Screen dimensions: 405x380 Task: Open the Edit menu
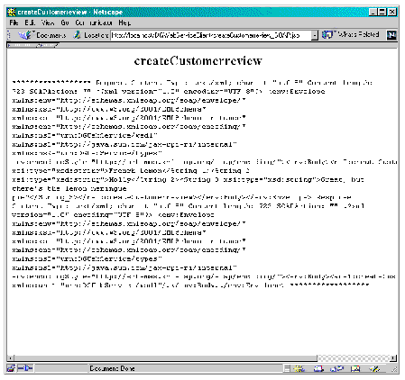30,23
